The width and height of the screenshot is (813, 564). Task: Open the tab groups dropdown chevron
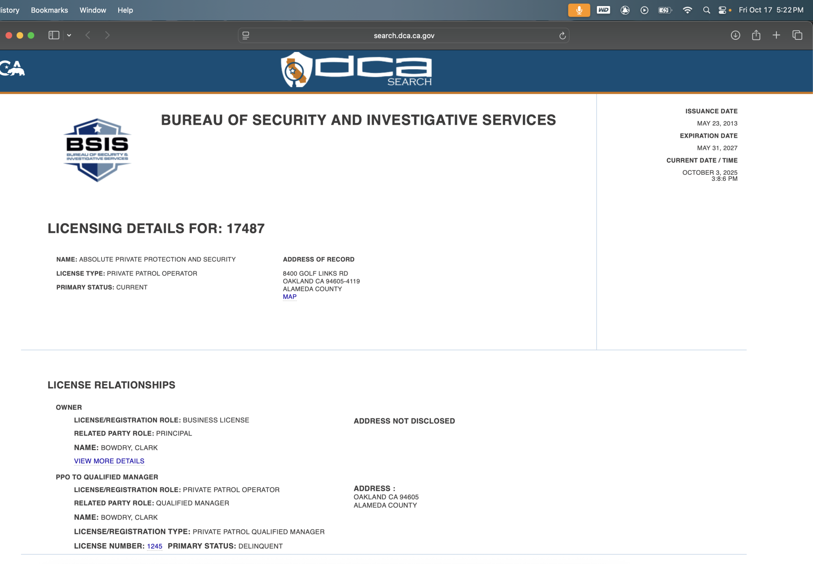point(69,35)
